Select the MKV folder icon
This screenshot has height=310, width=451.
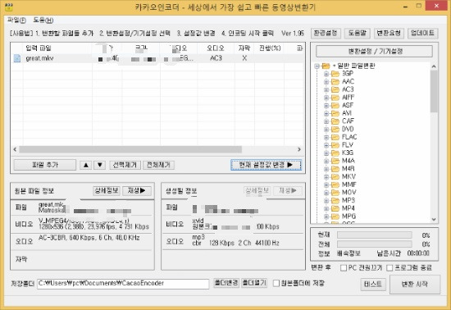tap(335, 176)
